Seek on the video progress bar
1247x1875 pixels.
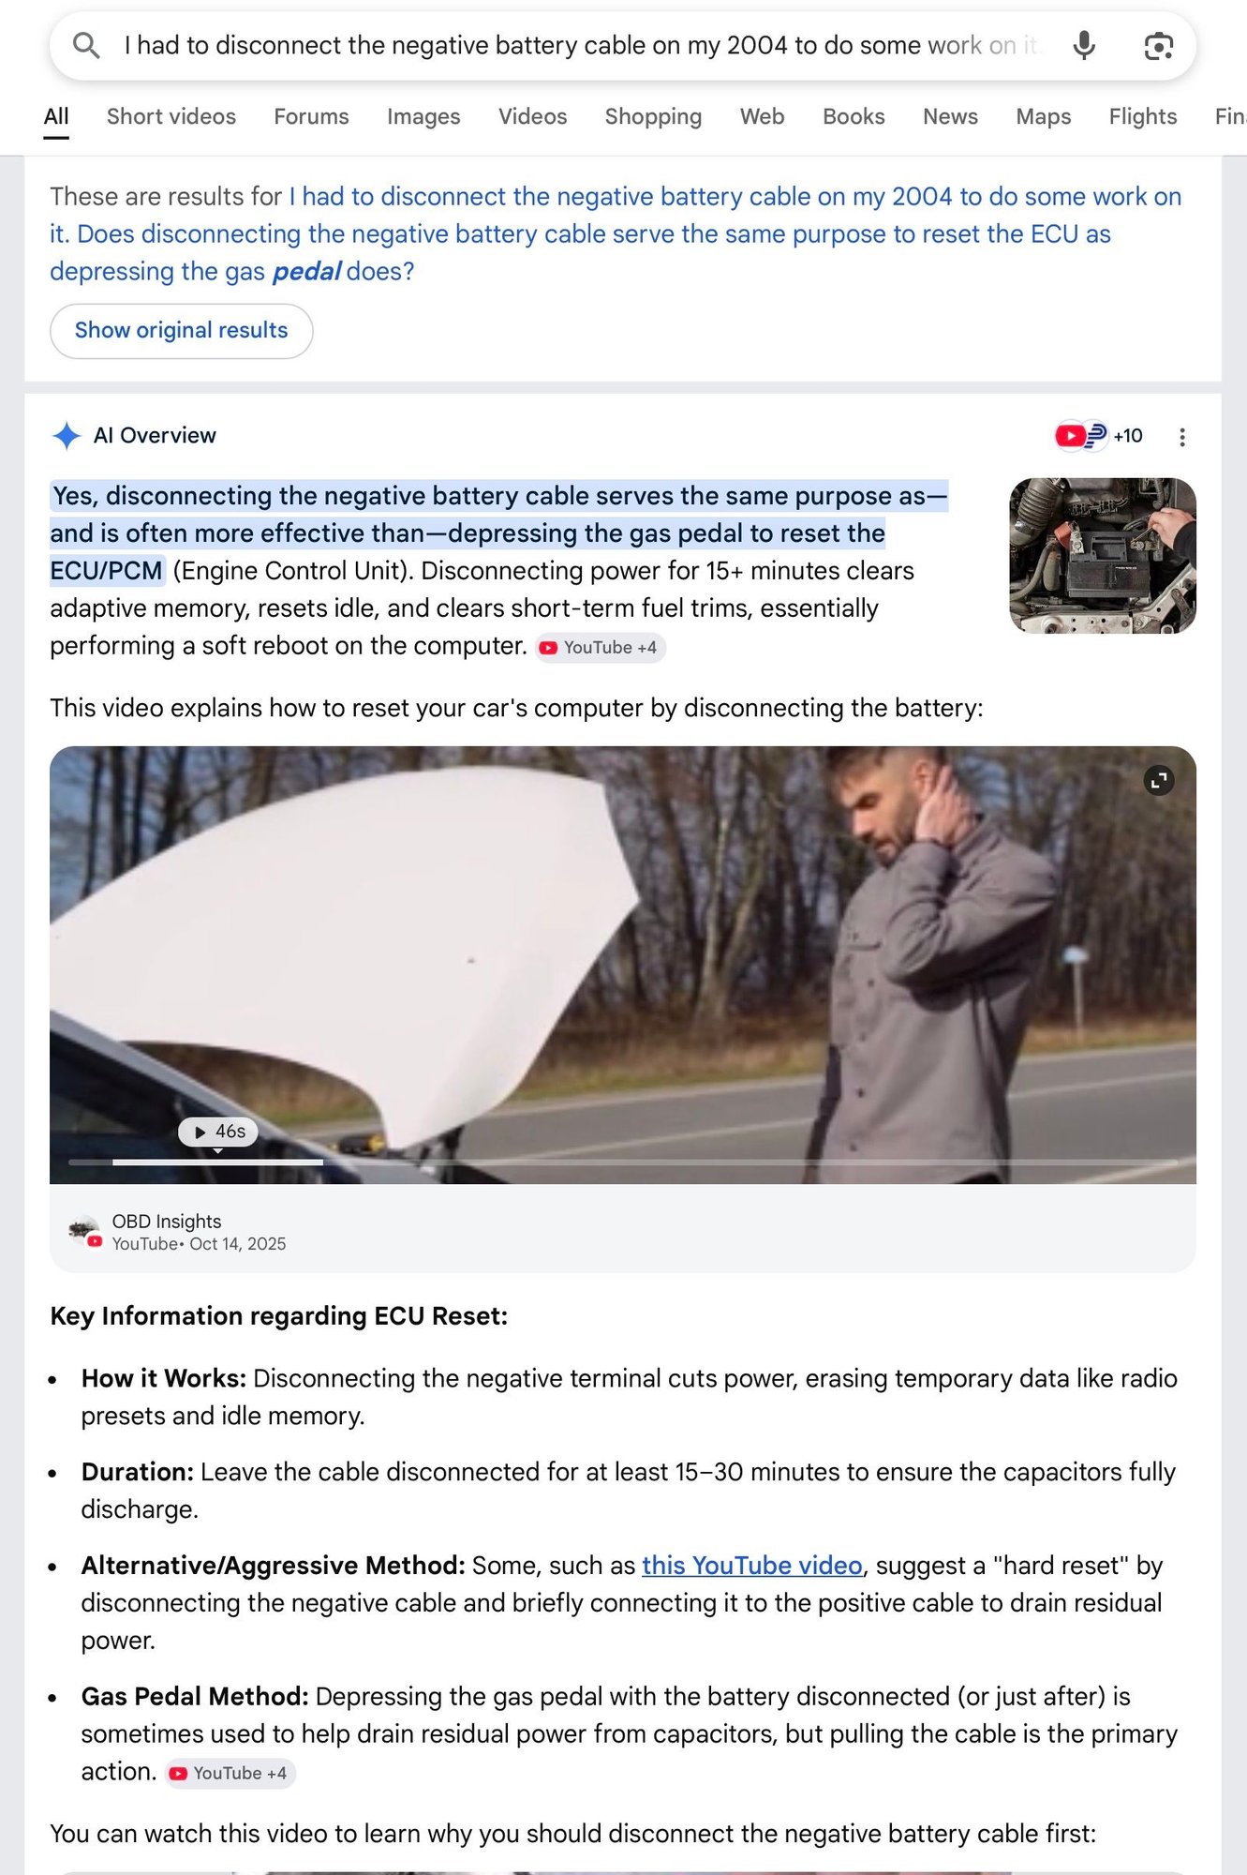(x=623, y=1162)
